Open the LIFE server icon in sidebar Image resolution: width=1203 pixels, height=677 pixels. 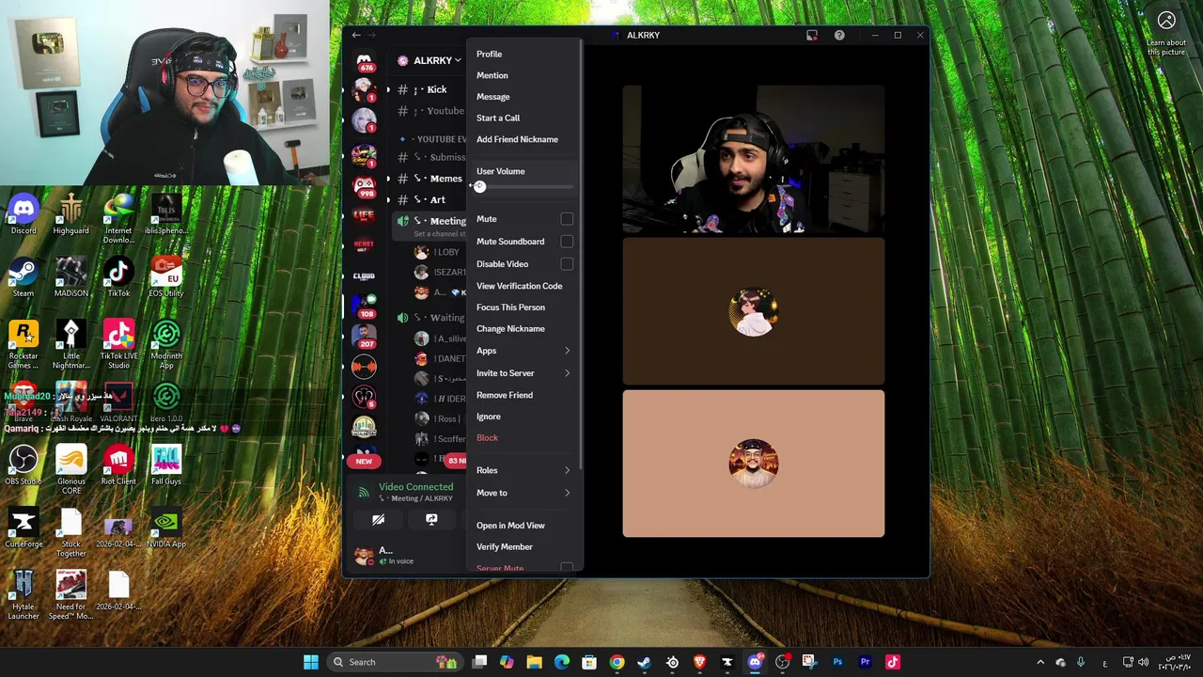click(x=364, y=214)
